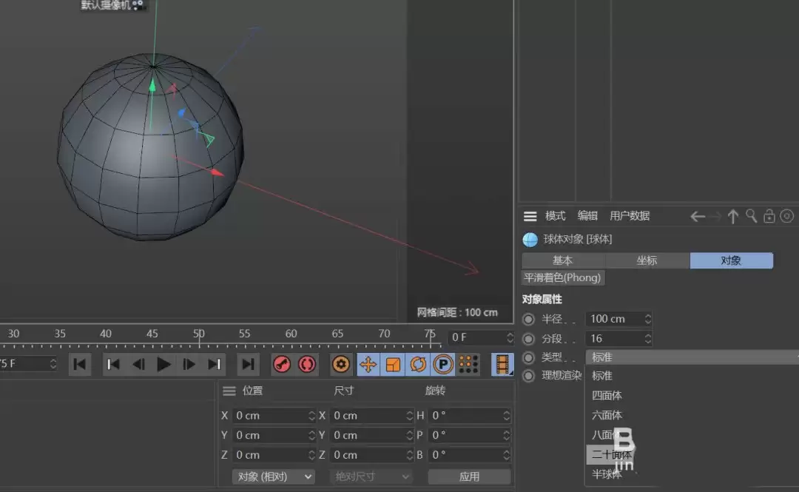Lock the attribute manager with padlock icon
Image resolution: width=799 pixels, height=492 pixels.
click(x=769, y=216)
